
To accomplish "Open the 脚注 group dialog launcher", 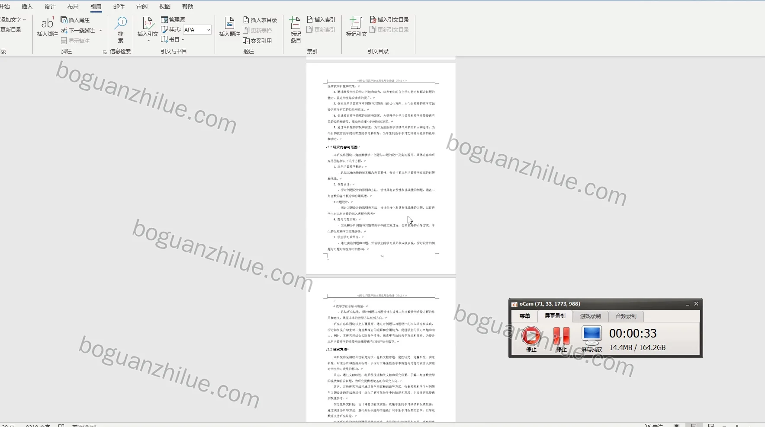I will tap(104, 52).
